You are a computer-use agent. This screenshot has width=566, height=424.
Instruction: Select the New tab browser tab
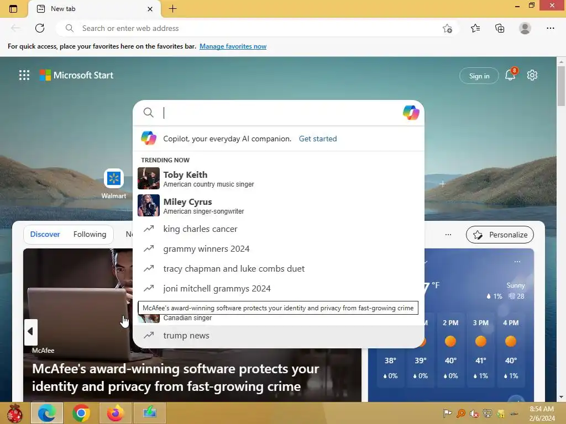point(95,9)
